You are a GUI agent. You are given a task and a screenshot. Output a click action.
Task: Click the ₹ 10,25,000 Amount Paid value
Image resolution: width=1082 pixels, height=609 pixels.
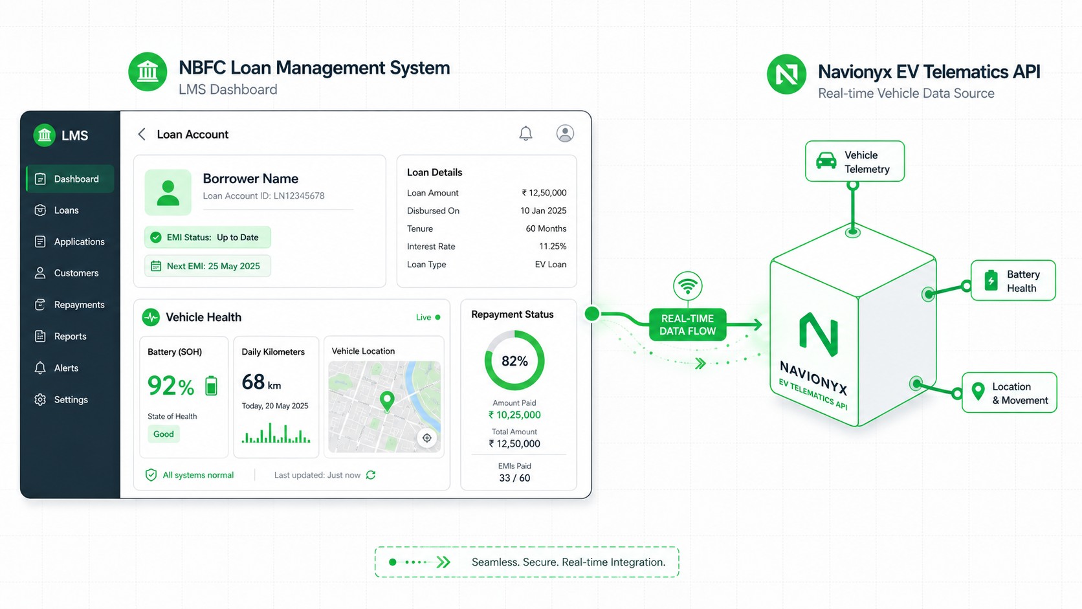pos(514,415)
